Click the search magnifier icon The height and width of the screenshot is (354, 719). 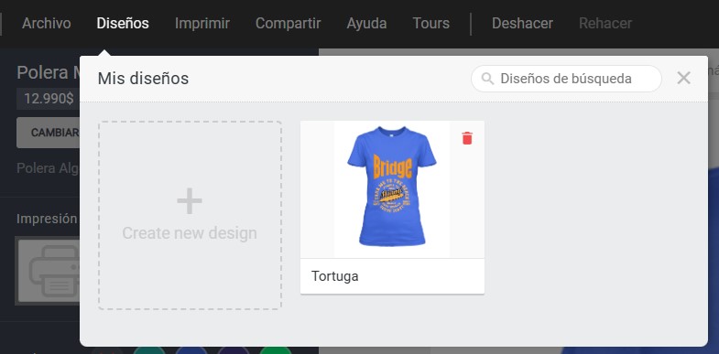(x=488, y=79)
